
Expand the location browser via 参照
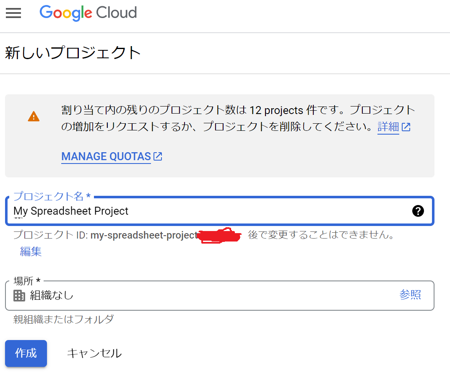[x=411, y=295]
